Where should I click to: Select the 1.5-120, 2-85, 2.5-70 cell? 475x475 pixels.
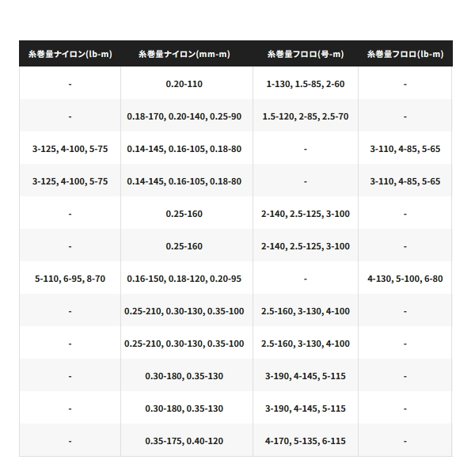pyautogui.click(x=305, y=116)
